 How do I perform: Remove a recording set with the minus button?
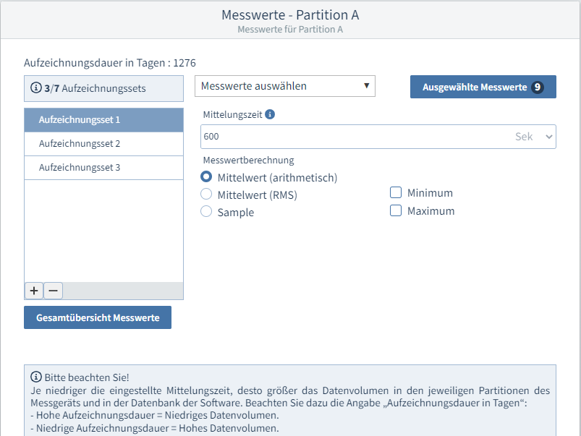(53, 291)
